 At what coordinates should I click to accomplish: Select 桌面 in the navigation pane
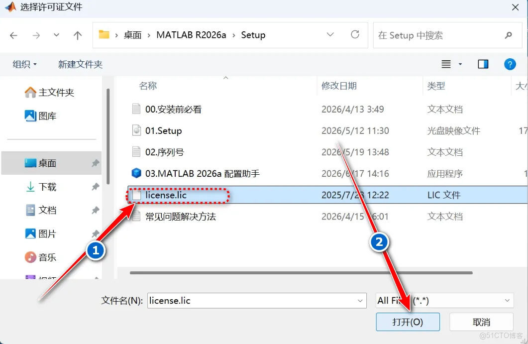click(x=52, y=163)
